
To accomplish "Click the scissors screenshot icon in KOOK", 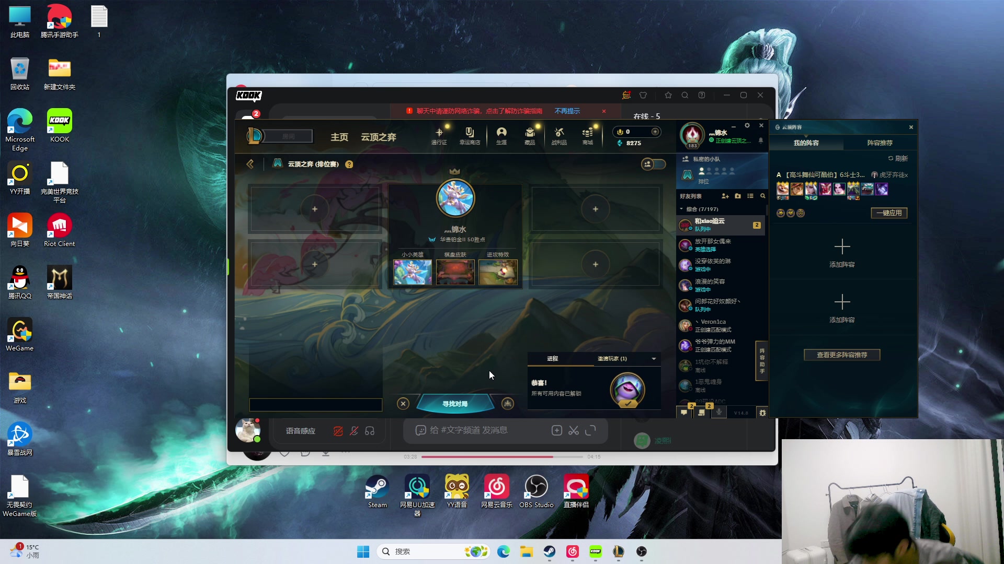I will point(574,430).
